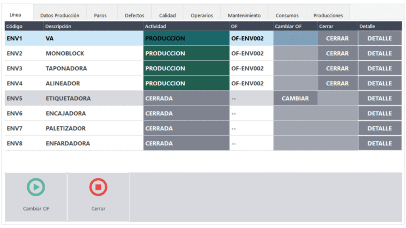Click the VA description cell
406x228 pixels.
[94, 38]
